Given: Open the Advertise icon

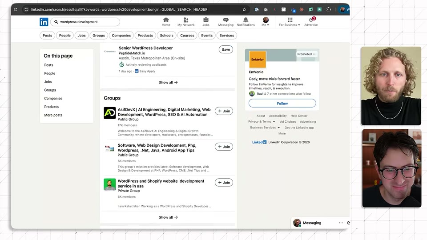Looking at the screenshot, I should (x=311, y=22).
